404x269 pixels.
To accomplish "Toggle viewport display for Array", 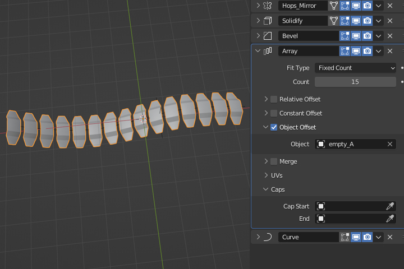I will [356, 51].
